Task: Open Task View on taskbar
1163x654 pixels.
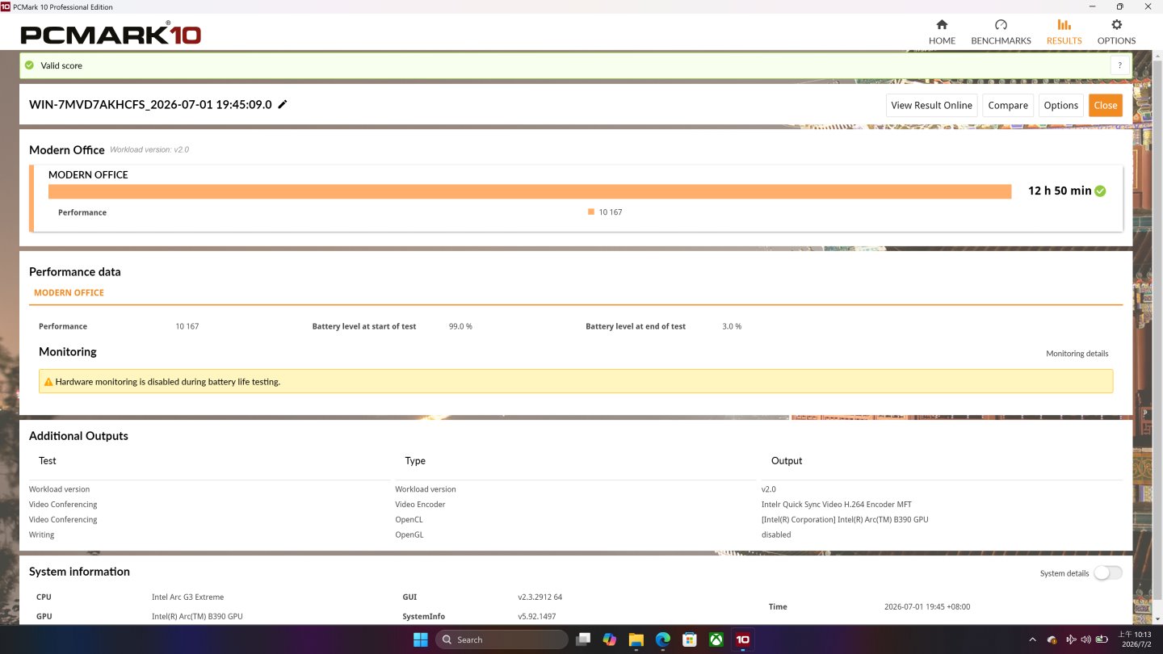Action: [583, 639]
